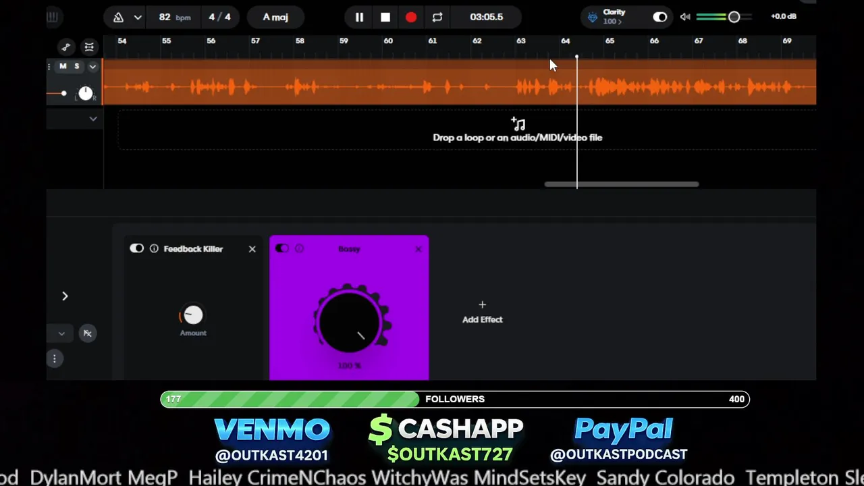Toggle the Clarity mastering switch off
This screenshot has width=864, height=486.
[659, 17]
